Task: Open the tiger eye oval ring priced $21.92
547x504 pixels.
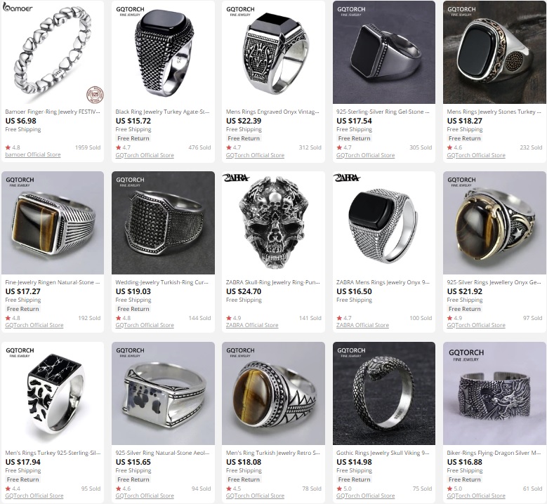Action: pyautogui.click(x=494, y=223)
